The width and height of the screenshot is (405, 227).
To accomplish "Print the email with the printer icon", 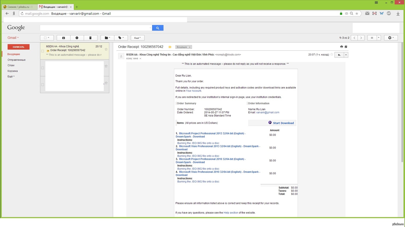I will pos(341,47).
